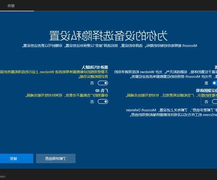Click the 是 label beside the location switch
Screen dimensions: 217x180
(207, 83)
